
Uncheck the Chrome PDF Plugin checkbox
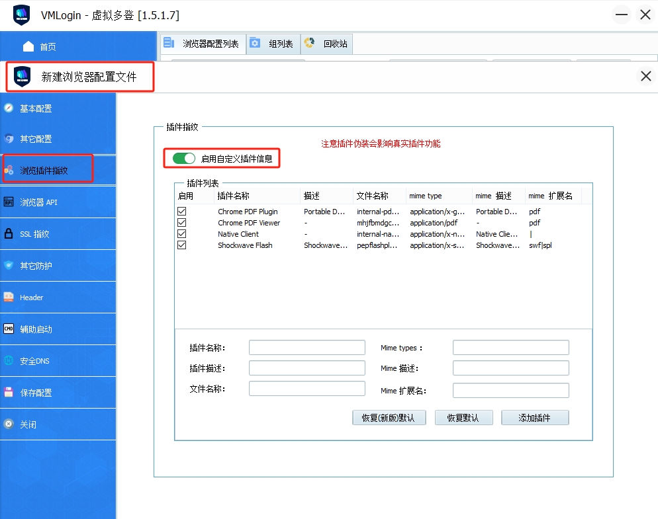(181, 212)
